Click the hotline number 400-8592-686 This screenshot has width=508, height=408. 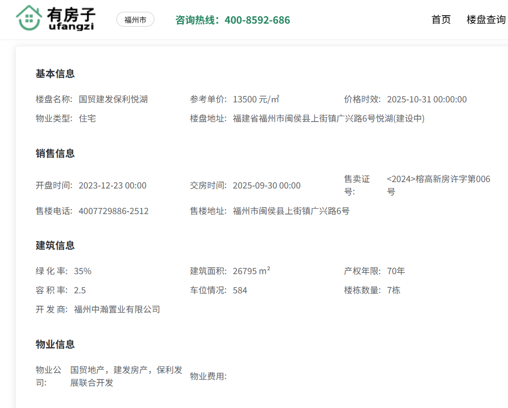(257, 20)
